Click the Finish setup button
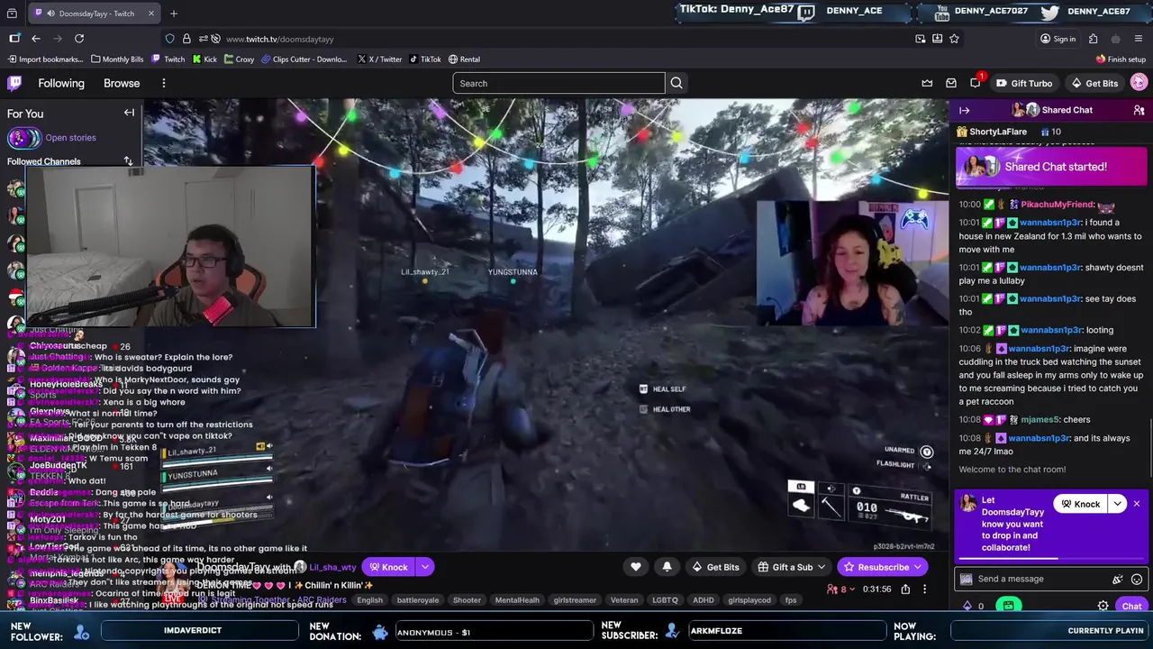 click(1121, 59)
